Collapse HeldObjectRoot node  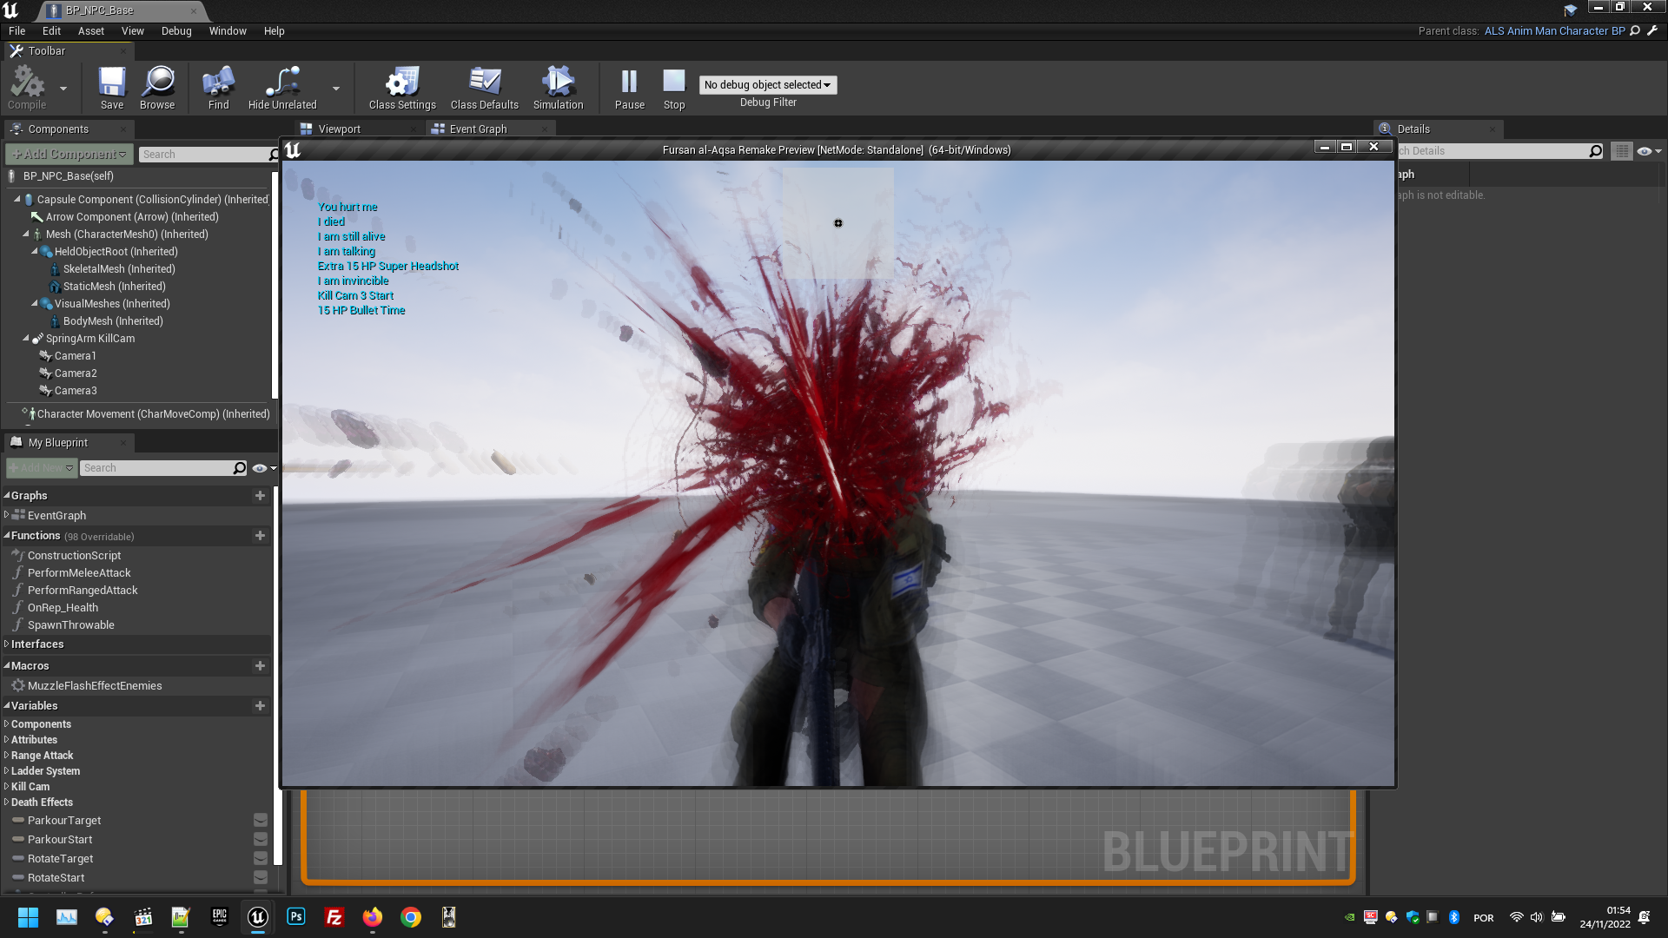pos(34,251)
